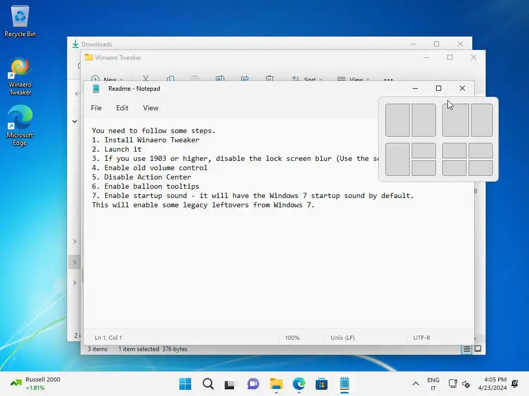
Task: Open the View dropdown in Explorer toolbar
Action: click(353, 78)
